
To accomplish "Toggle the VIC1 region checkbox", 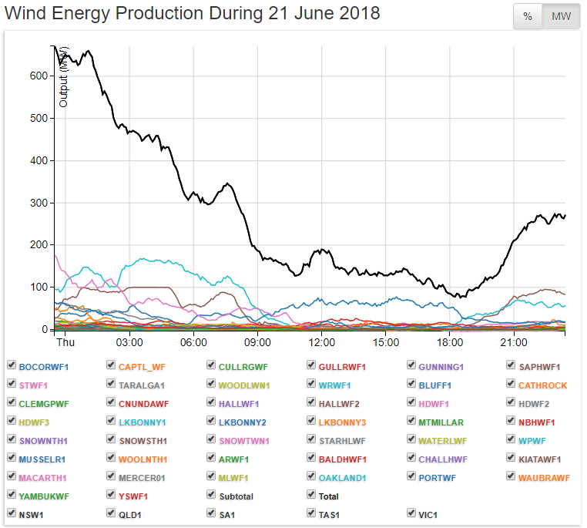I will coord(411,513).
